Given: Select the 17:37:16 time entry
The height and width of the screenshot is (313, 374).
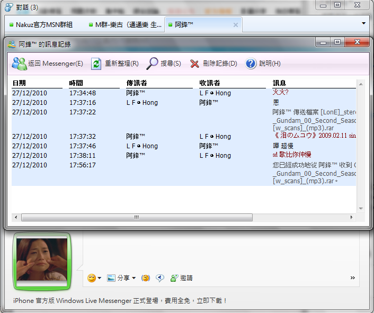Looking at the screenshot, I should tap(83, 103).
